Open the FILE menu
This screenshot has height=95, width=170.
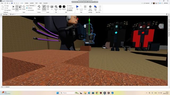point(2,3)
